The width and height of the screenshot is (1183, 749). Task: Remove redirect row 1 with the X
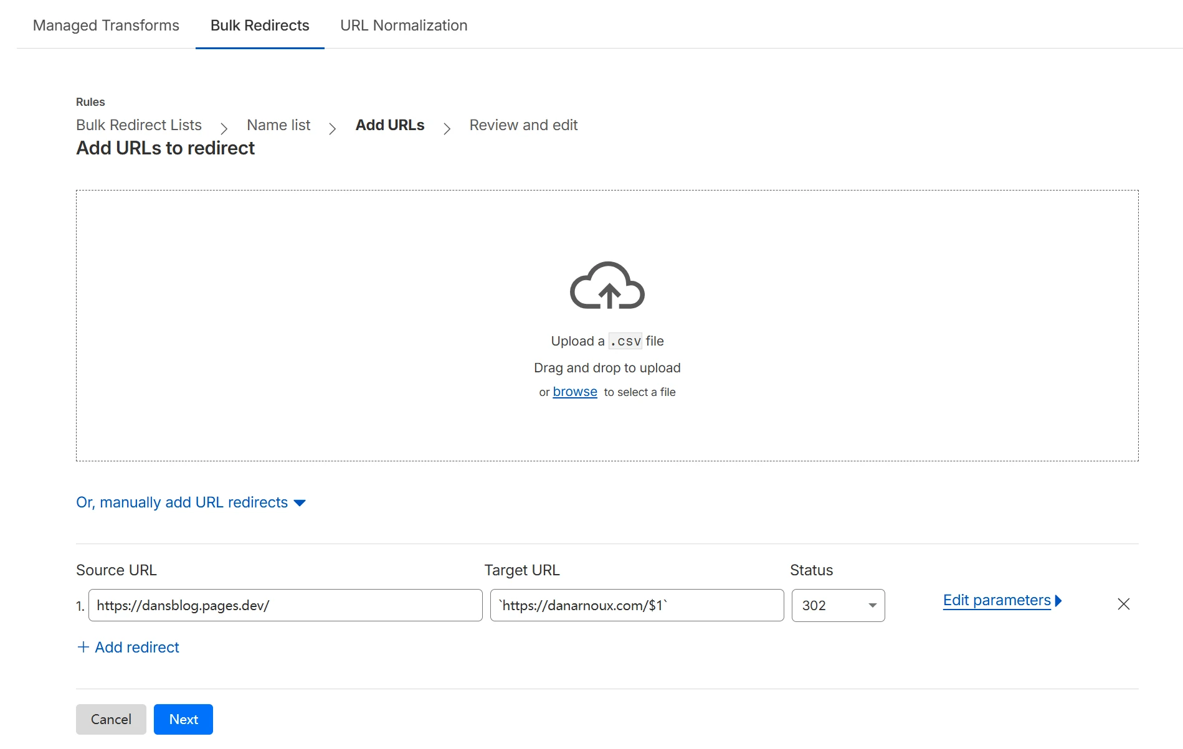1123,604
